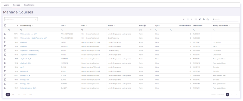Open the Biology - S1 course link
243x101 pixels.
(24, 71)
